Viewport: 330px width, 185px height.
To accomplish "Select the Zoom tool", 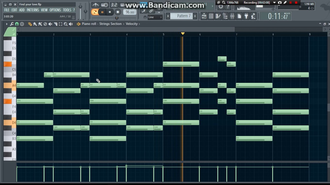I will (65, 24).
